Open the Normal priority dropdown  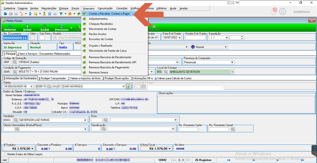(226, 47)
